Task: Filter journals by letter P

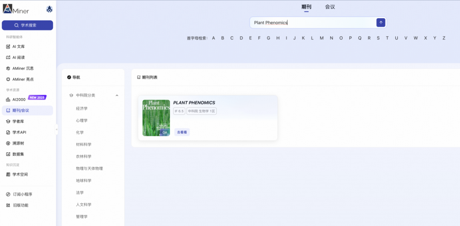Action: 350,38
